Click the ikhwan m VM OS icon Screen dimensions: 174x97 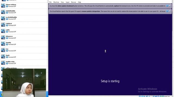(3, 37)
